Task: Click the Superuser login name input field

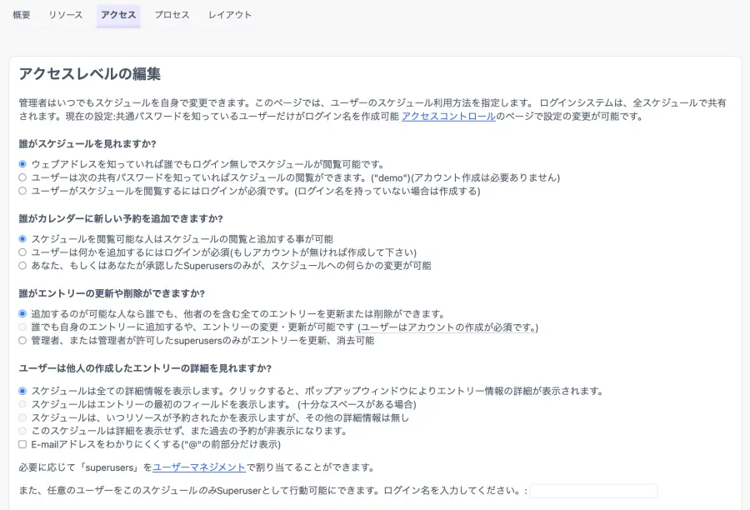Action: [593, 492]
